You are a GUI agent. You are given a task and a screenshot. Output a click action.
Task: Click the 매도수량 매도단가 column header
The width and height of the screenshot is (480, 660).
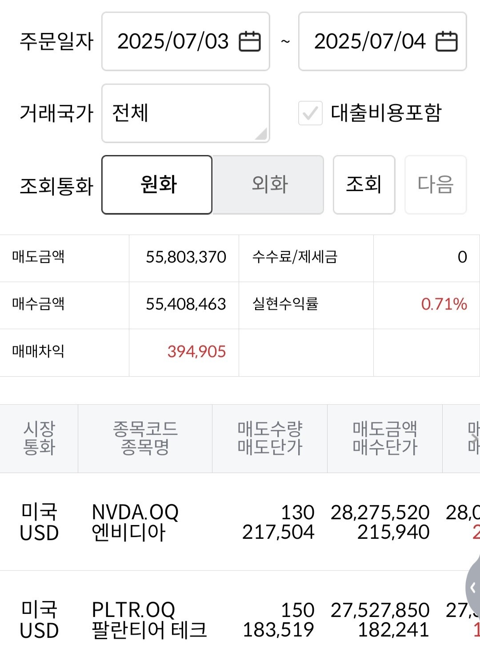[270, 438]
